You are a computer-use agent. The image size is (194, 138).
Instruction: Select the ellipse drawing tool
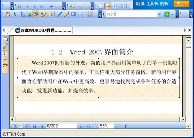point(80,14)
